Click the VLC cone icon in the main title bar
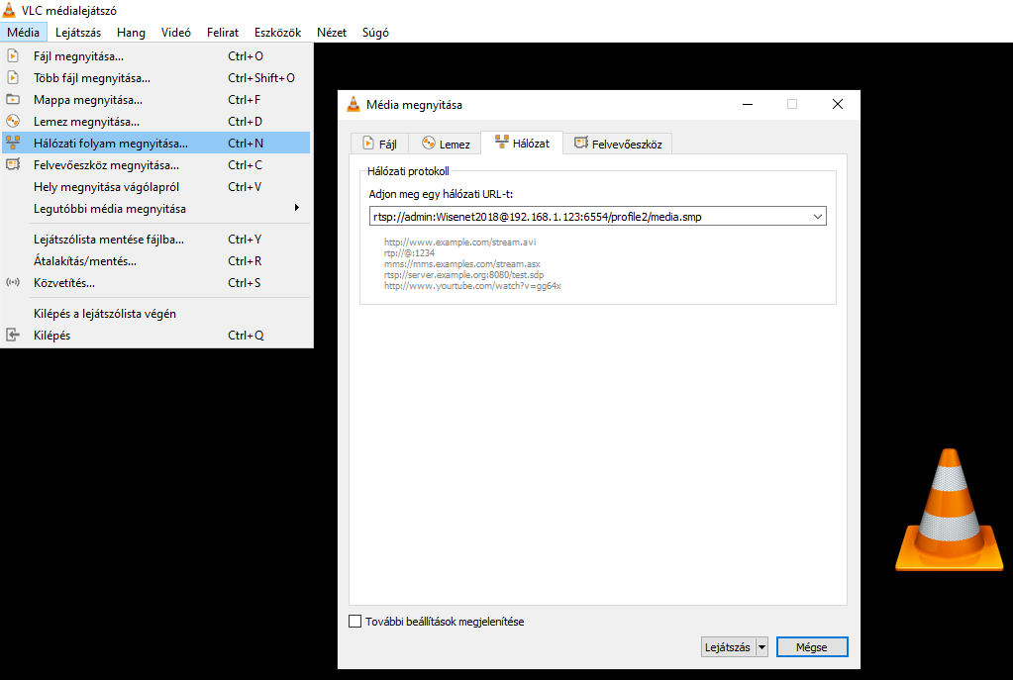This screenshot has height=680, width=1013. click(x=9, y=10)
